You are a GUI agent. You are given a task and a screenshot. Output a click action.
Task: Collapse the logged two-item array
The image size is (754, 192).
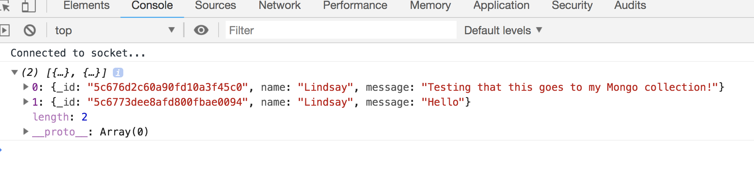click(15, 72)
